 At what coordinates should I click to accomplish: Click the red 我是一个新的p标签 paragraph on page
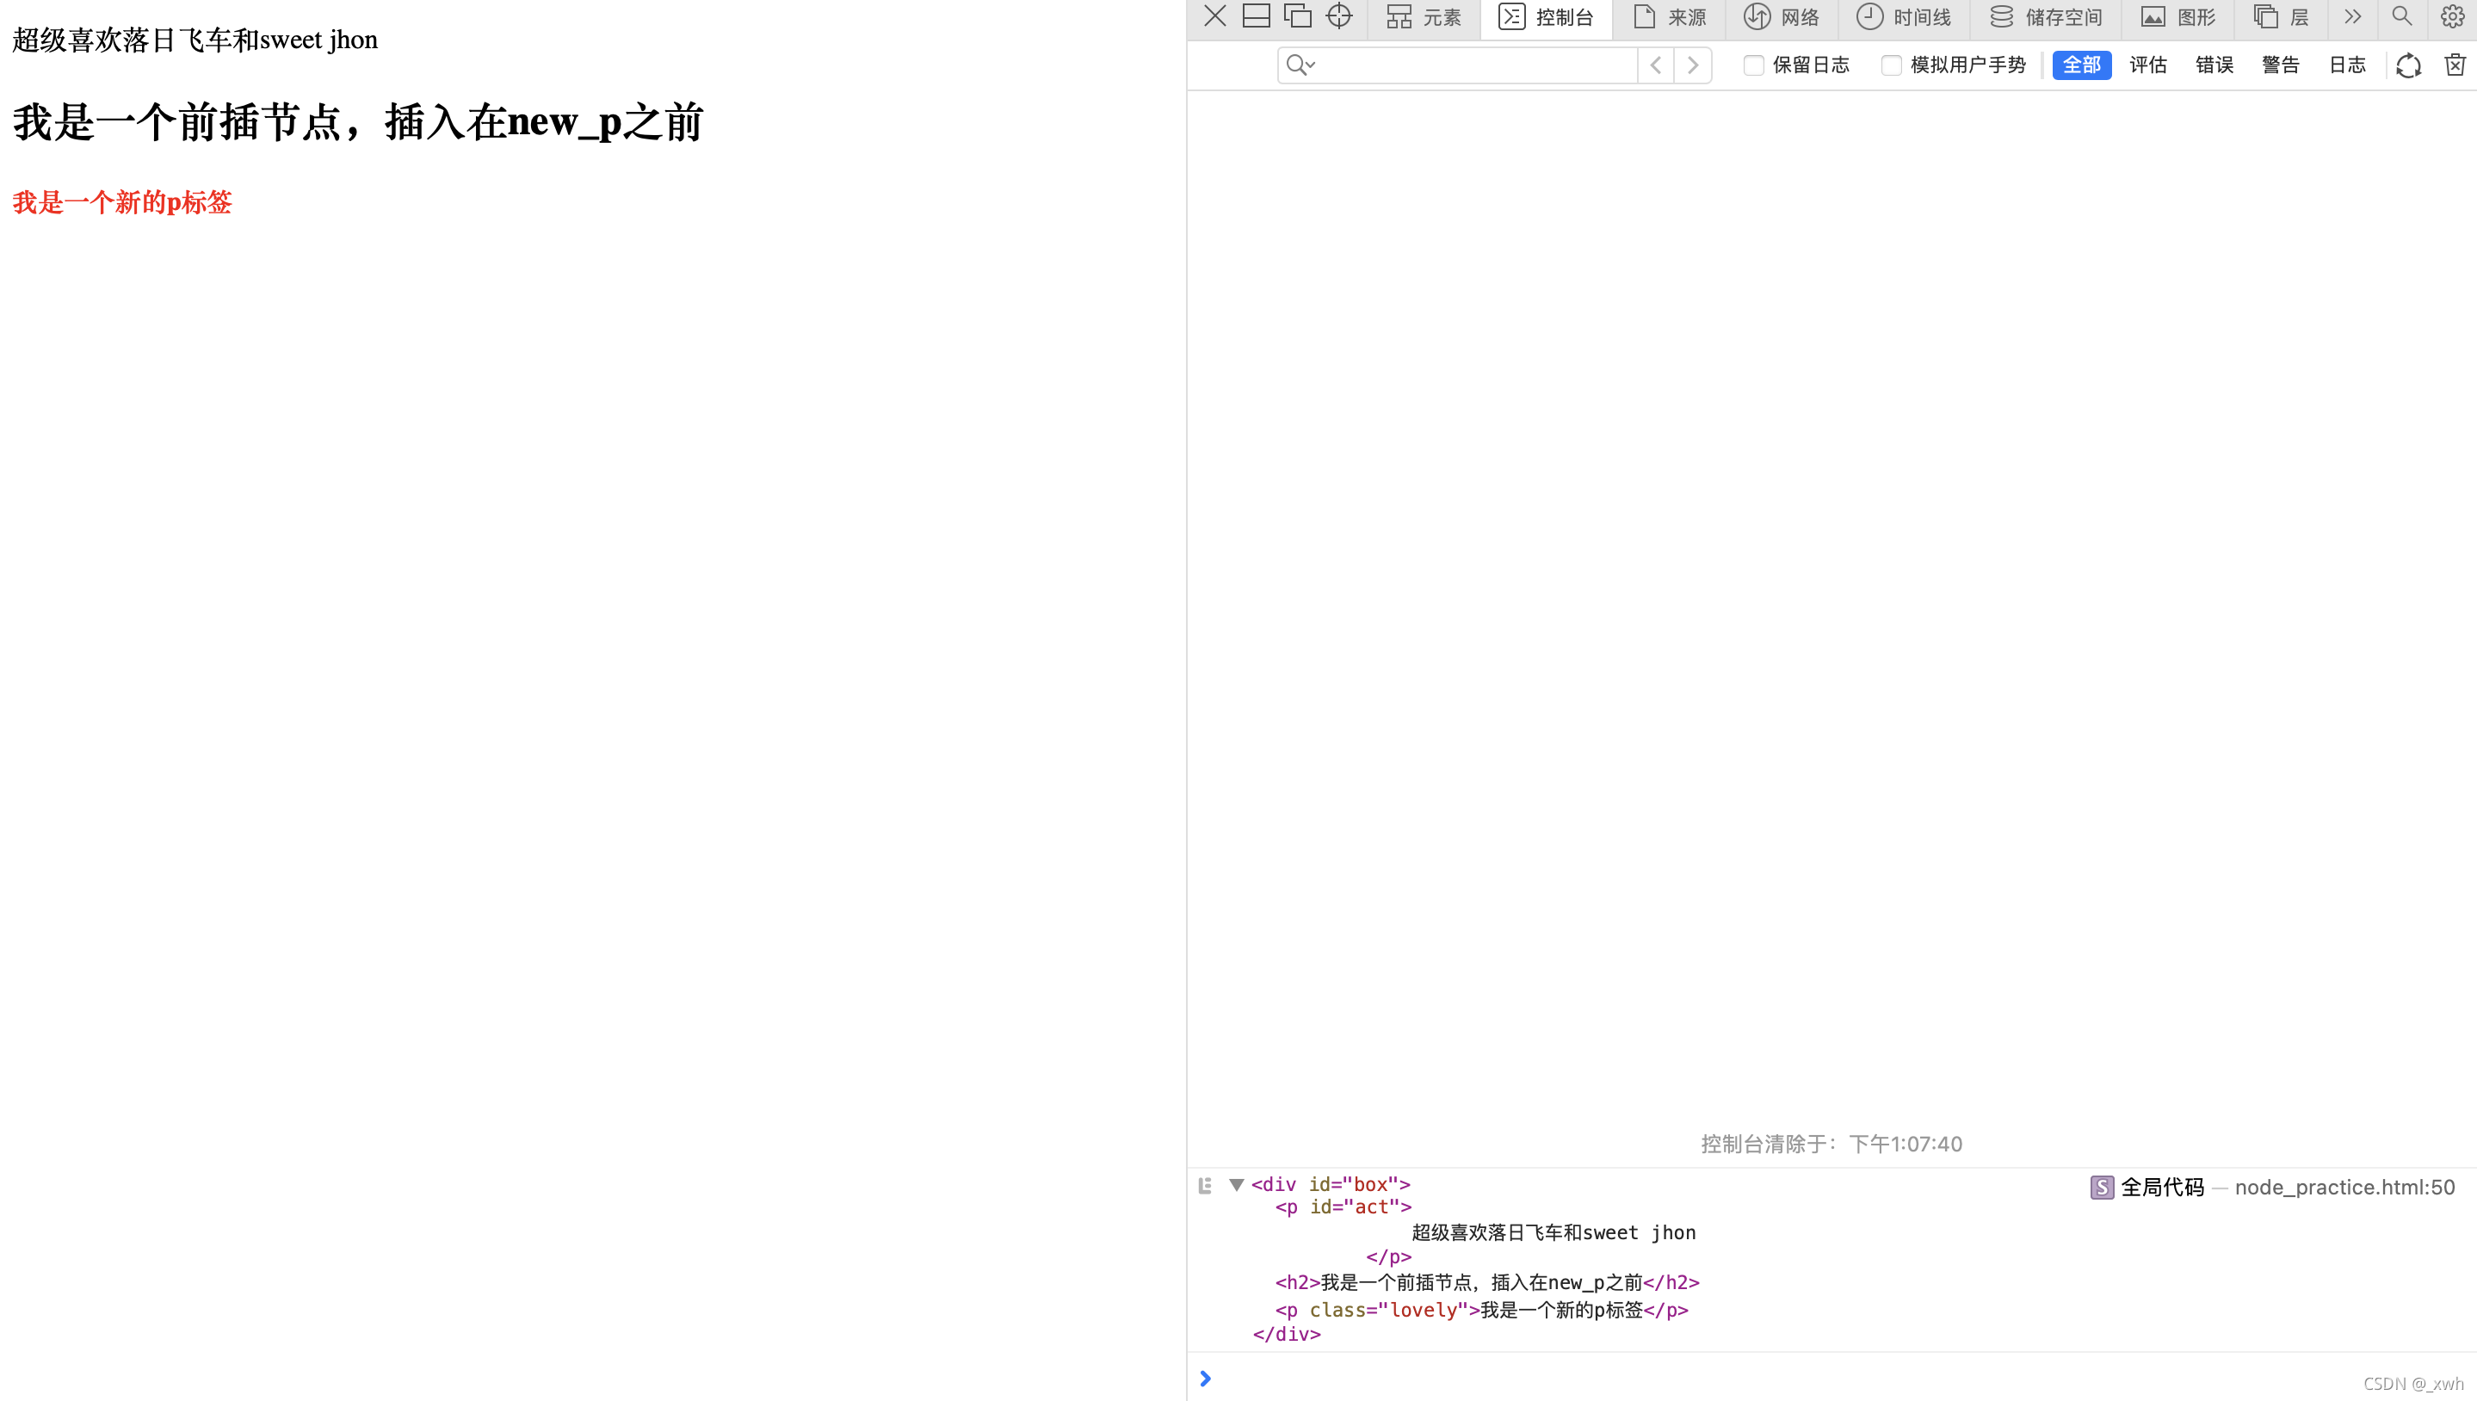pos(122,202)
